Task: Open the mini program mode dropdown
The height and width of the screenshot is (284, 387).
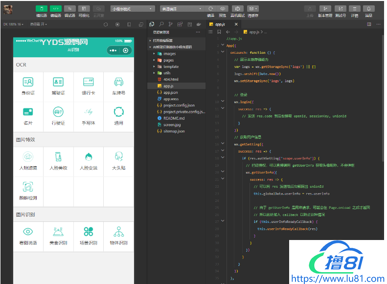Action: click(133, 9)
